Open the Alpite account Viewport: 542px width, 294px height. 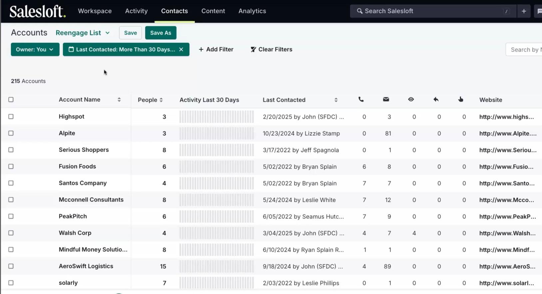coord(67,133)
